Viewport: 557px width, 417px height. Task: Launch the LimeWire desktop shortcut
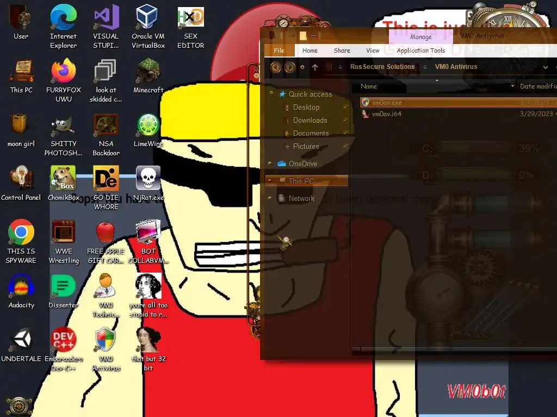(148, 130)
